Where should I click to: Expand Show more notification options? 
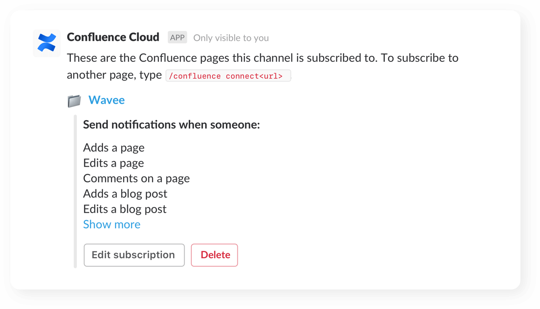(x=111, y=224)
